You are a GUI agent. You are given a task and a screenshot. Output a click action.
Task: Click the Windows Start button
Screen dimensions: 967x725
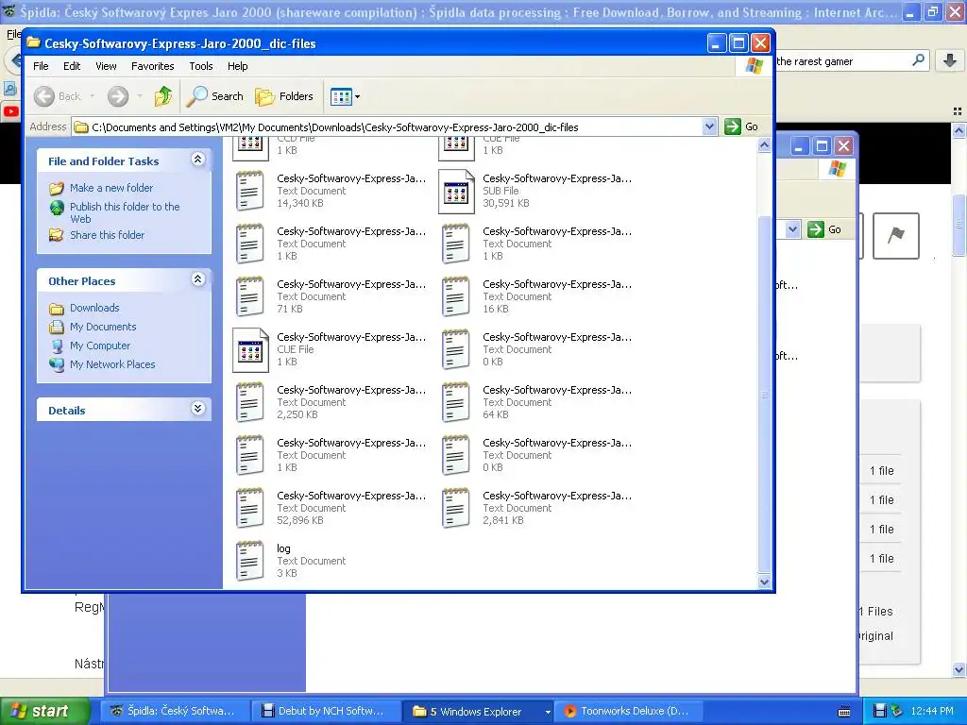tap(45, 711)
